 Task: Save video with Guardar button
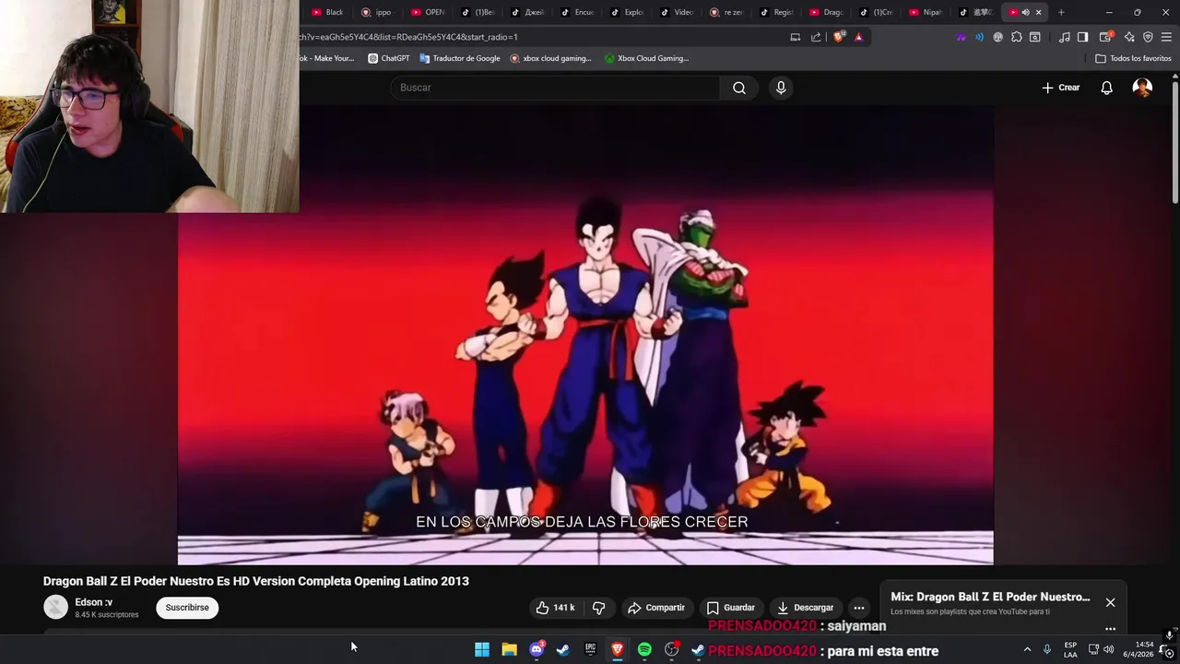[x=731, y=608]
